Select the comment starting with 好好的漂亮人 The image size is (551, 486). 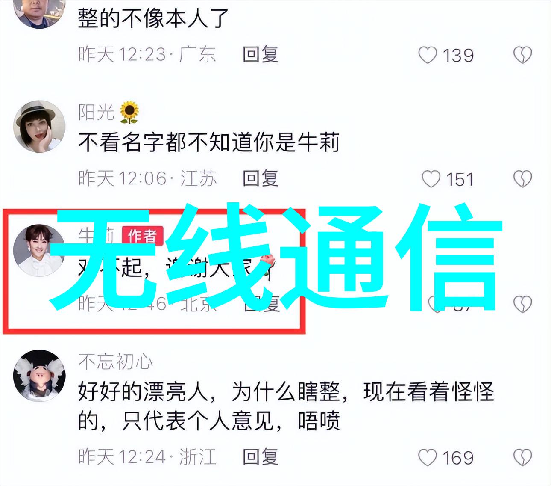[286, 406]
